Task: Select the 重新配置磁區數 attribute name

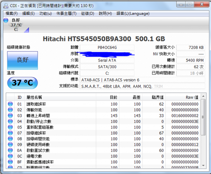Action: point(40,127)
